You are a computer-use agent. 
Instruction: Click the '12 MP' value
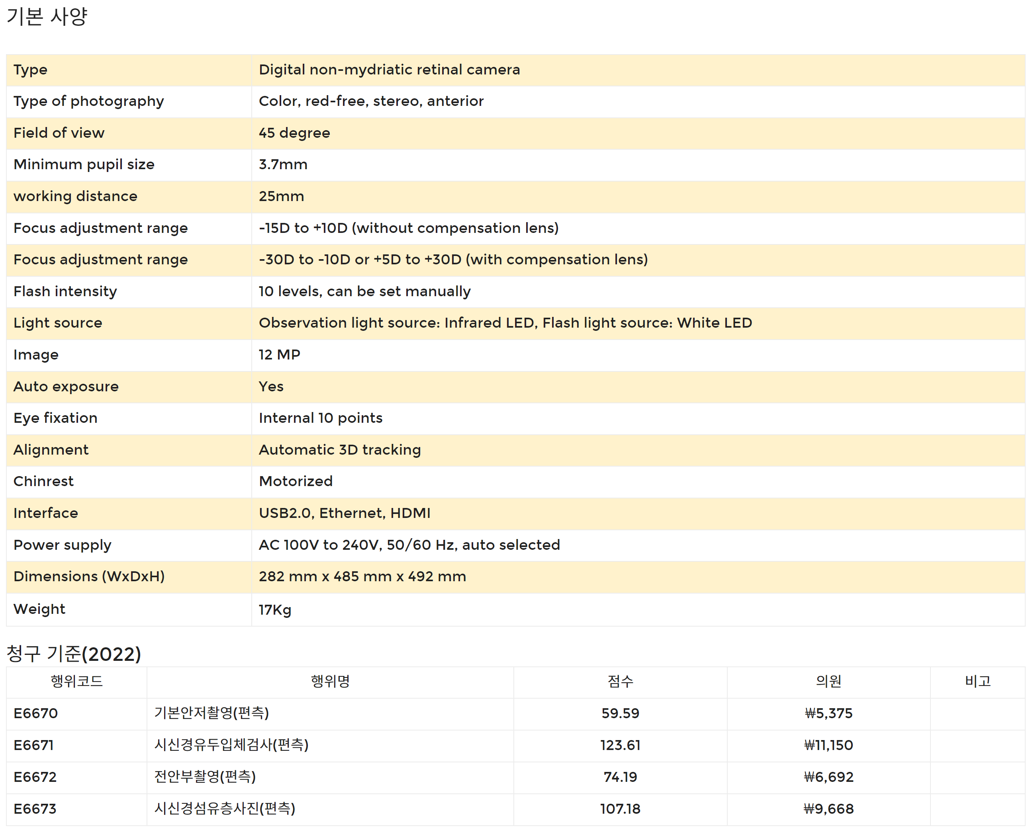[x=280, y=355]
